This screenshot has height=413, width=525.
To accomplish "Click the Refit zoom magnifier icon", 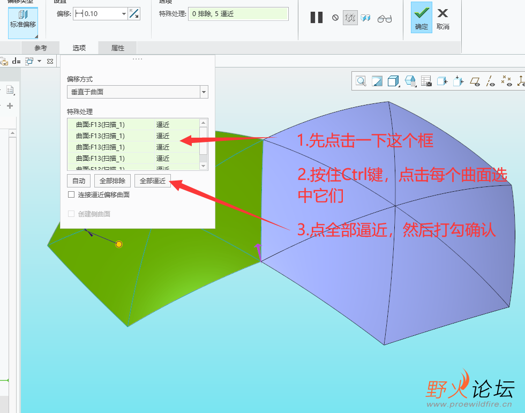I will click(x=361, y=81).
